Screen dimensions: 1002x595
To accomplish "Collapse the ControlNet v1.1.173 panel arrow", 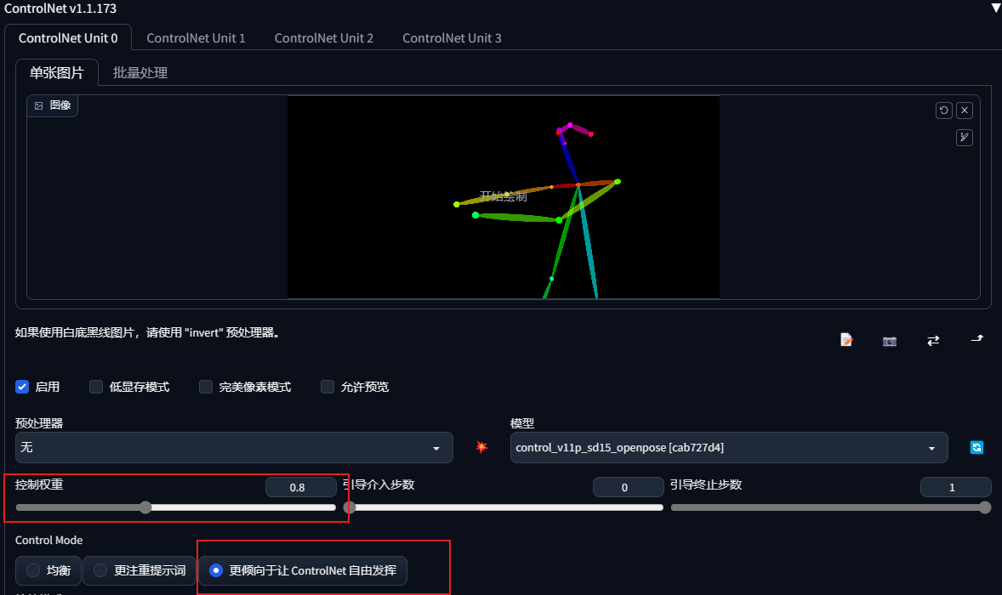I will 995,8.
